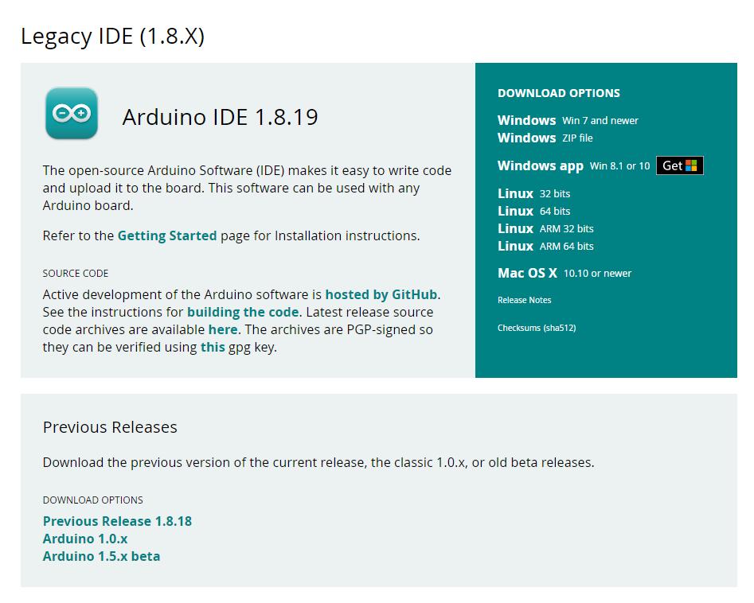Open the Getting Started page link
The width and height of the screenshot is (754, 603).
click(x=167, y=236)
